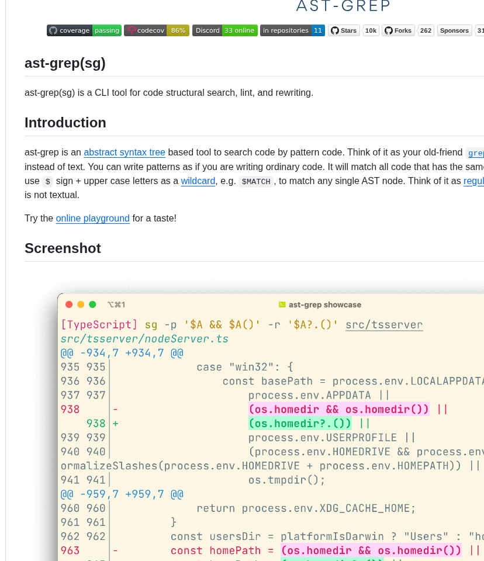484x561 pixels.
Task: Open the Discord 33 online badge
Action: point(225,30)
